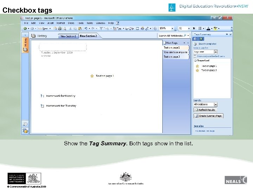Click the E-mail page toolbar icon
The image size is (253, 190).
pyautogui.click(x=55, y=28)
